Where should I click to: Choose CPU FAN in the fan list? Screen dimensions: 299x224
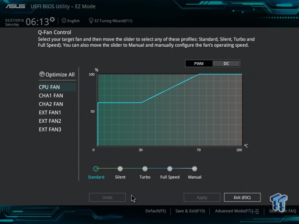tap(57, 87)
